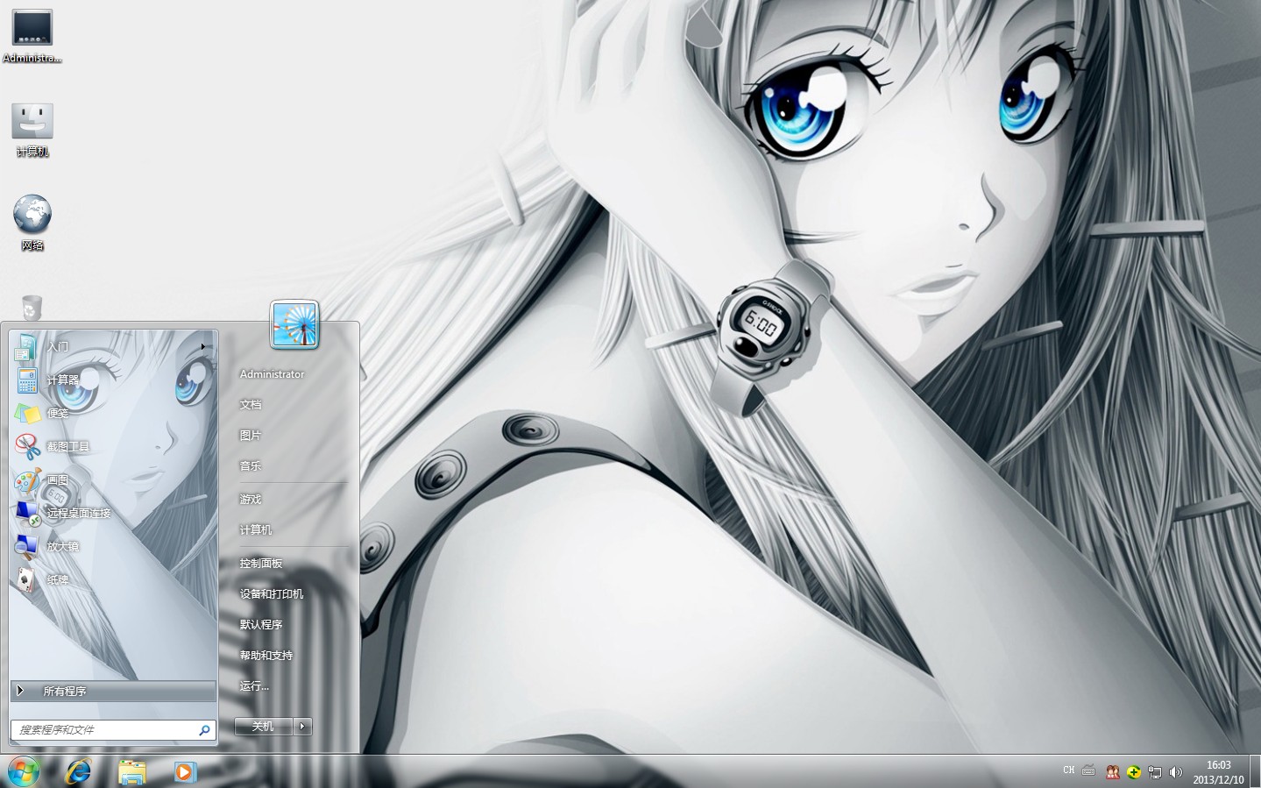
Task: Open 运行... run dialog
Action: click(254, 686)
